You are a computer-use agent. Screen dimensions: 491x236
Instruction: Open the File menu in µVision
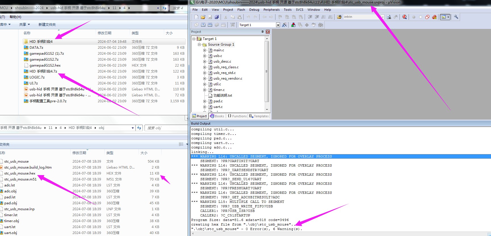(x=195, y=10)
